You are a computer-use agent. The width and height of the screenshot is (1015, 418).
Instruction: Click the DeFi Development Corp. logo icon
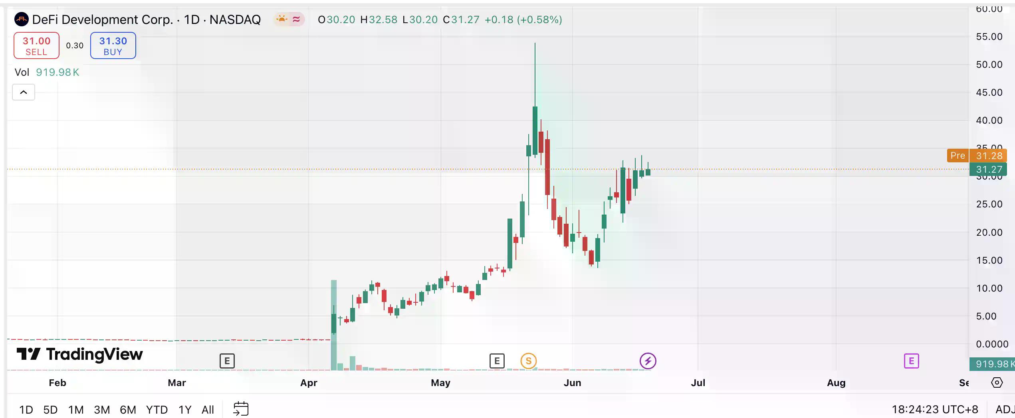coord(21,19)
